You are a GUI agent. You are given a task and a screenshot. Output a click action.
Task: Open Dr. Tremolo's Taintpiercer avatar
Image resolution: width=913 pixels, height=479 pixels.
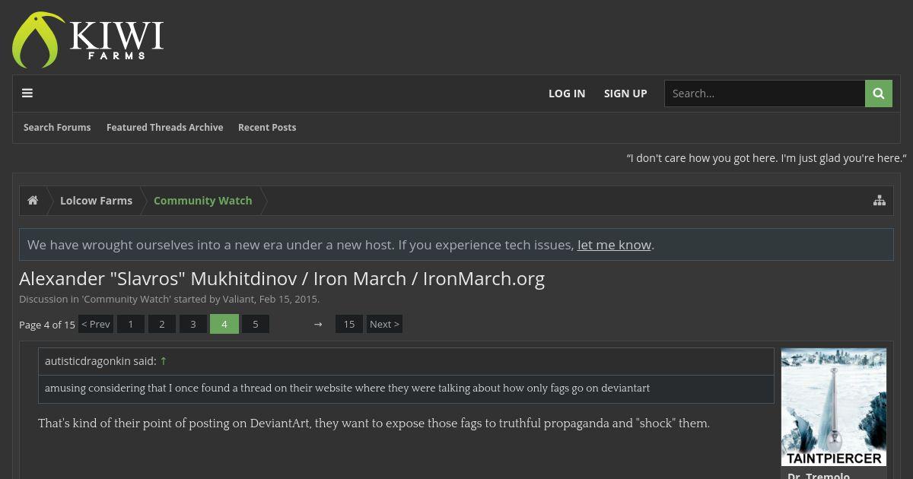(x=834, y=407)
